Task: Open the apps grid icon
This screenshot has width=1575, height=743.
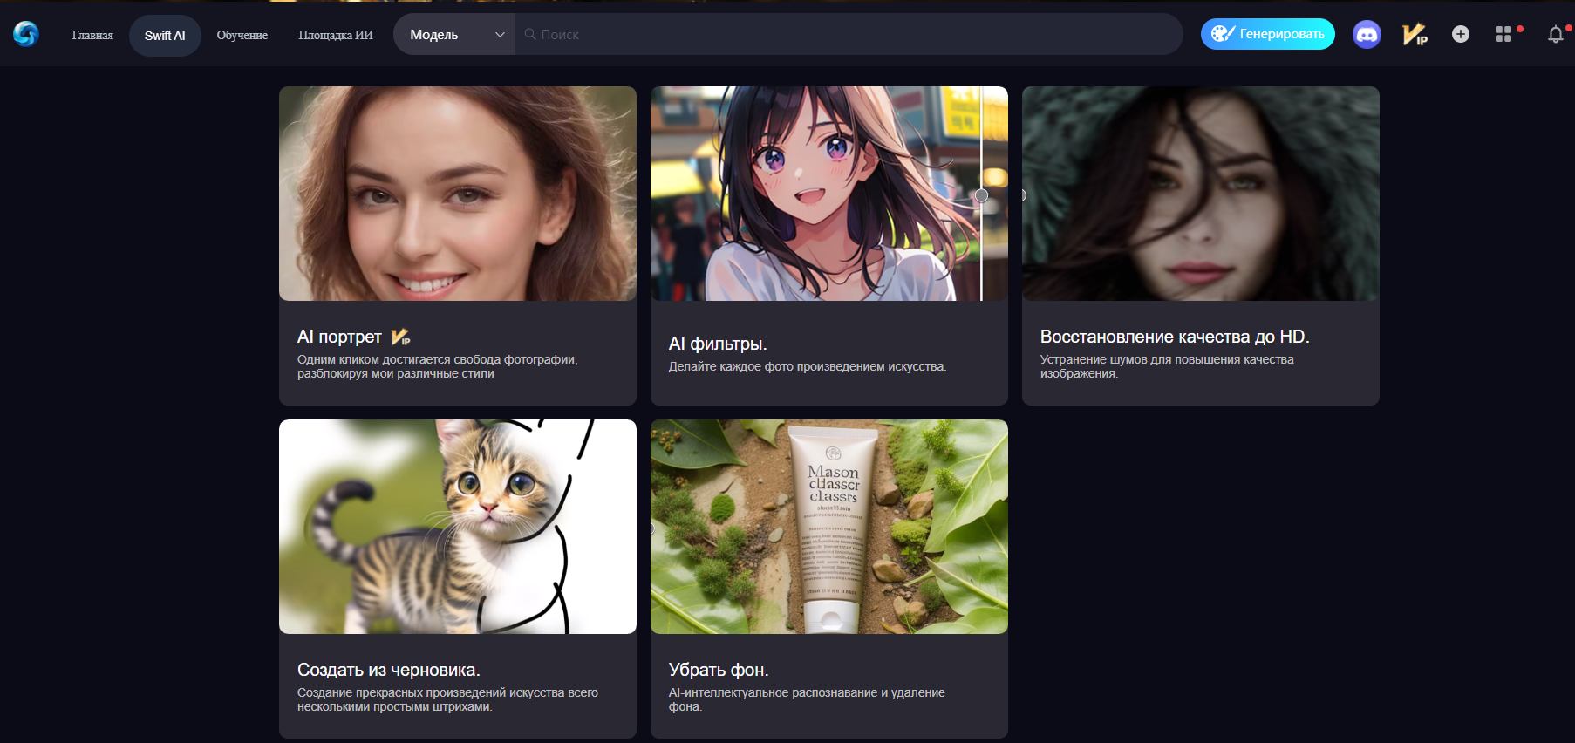Action: click(x=1503, y=34)
